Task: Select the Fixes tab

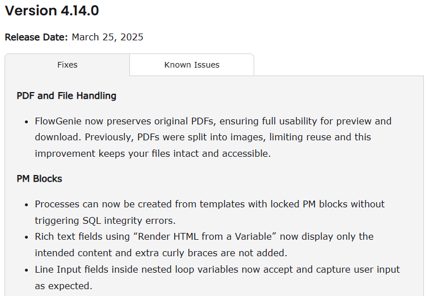Action: click(x=68, y=65)
